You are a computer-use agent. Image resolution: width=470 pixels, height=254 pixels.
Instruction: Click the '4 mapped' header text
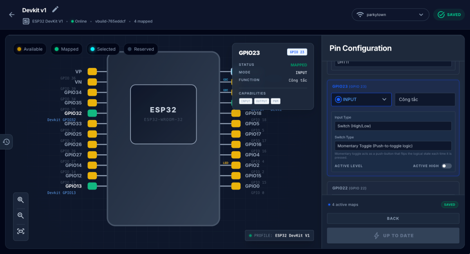(x=143, y=21)
